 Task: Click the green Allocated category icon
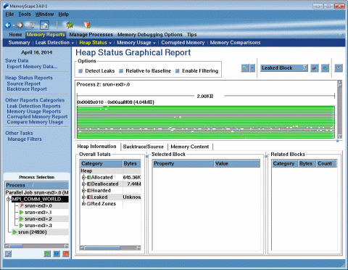click(x=88, y=178)
